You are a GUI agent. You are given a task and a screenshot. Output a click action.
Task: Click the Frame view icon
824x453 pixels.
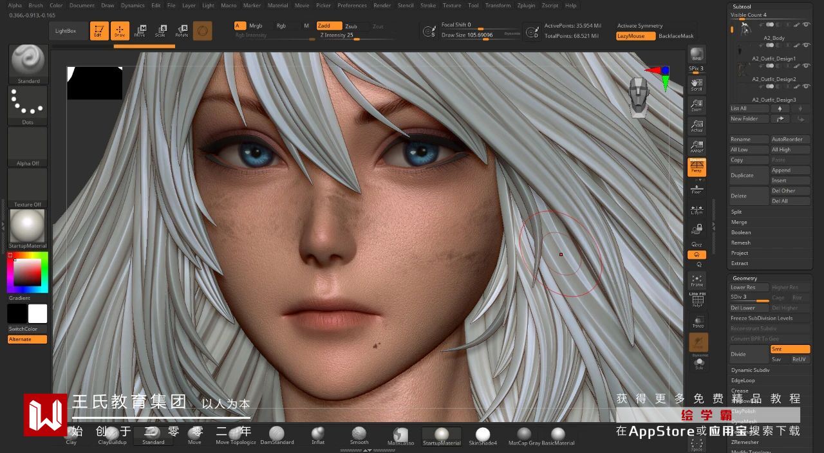(x=697, y=280)
